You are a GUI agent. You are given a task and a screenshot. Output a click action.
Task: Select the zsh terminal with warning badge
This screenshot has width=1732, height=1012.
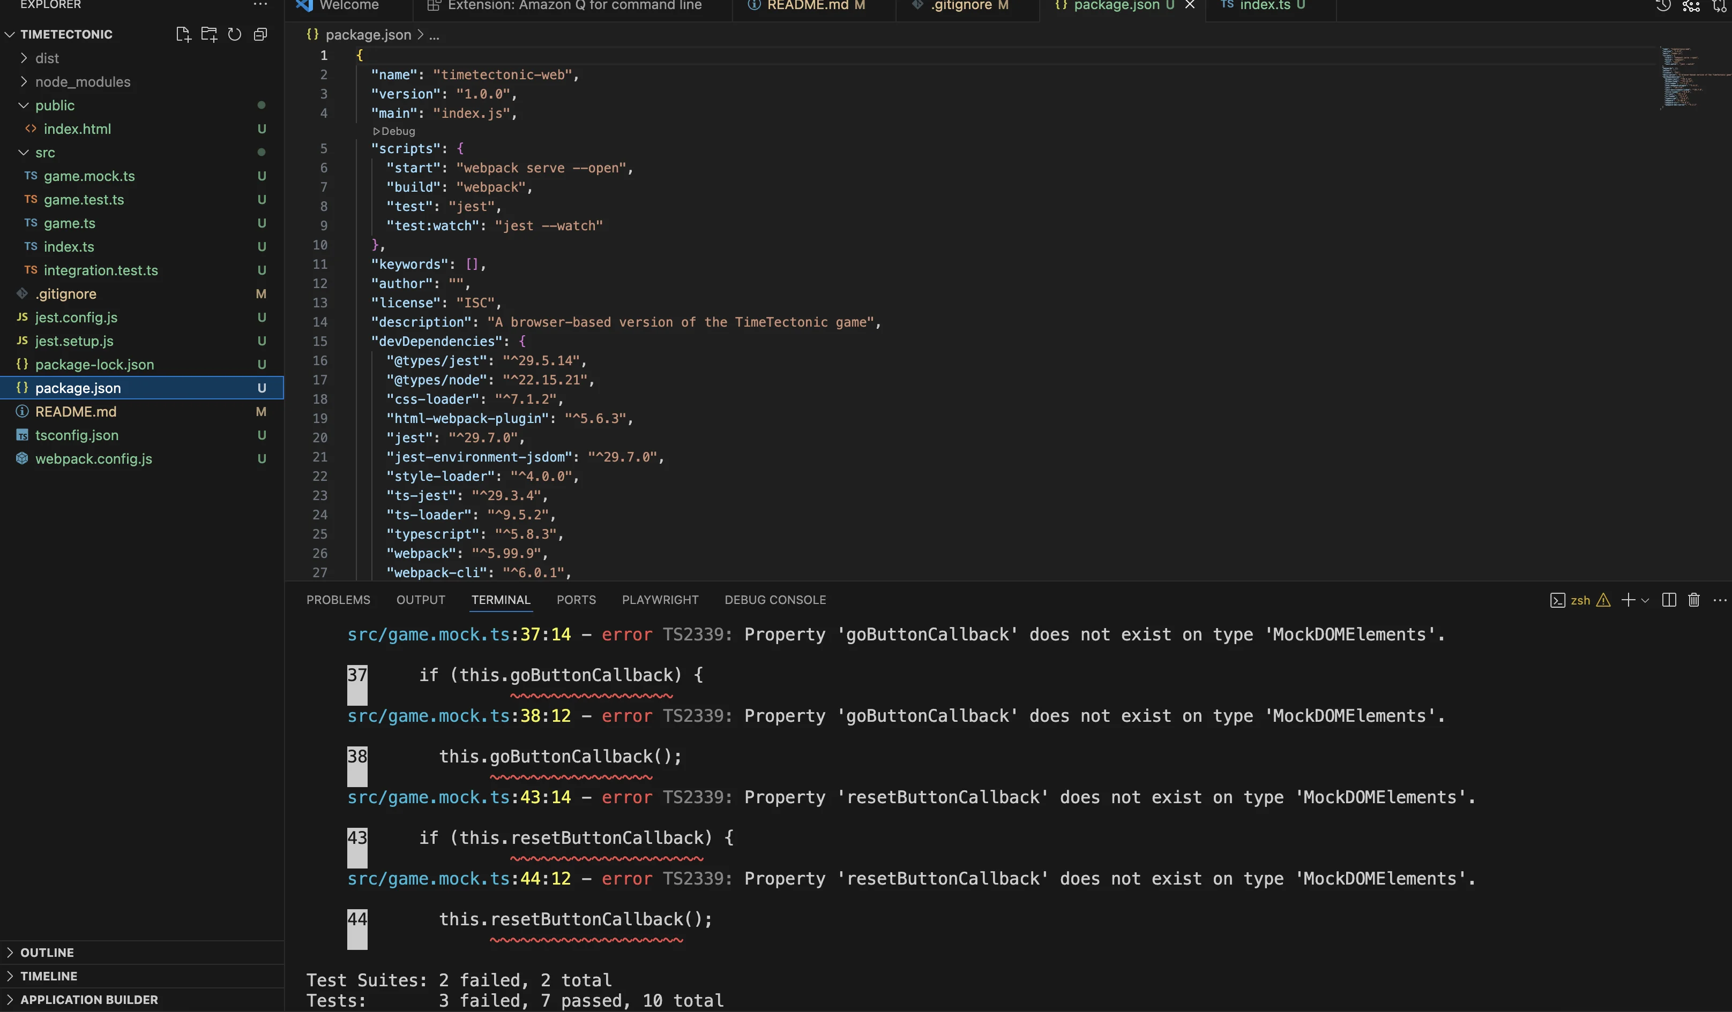point(1581,600)
